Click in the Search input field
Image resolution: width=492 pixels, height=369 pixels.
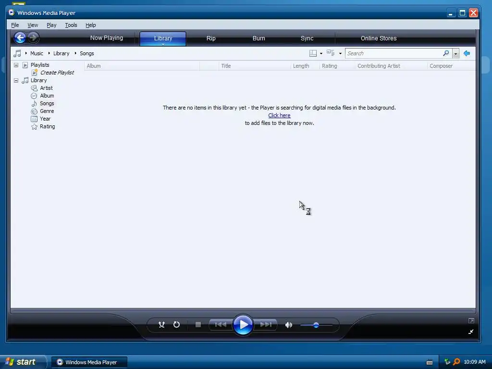point(394,53)
